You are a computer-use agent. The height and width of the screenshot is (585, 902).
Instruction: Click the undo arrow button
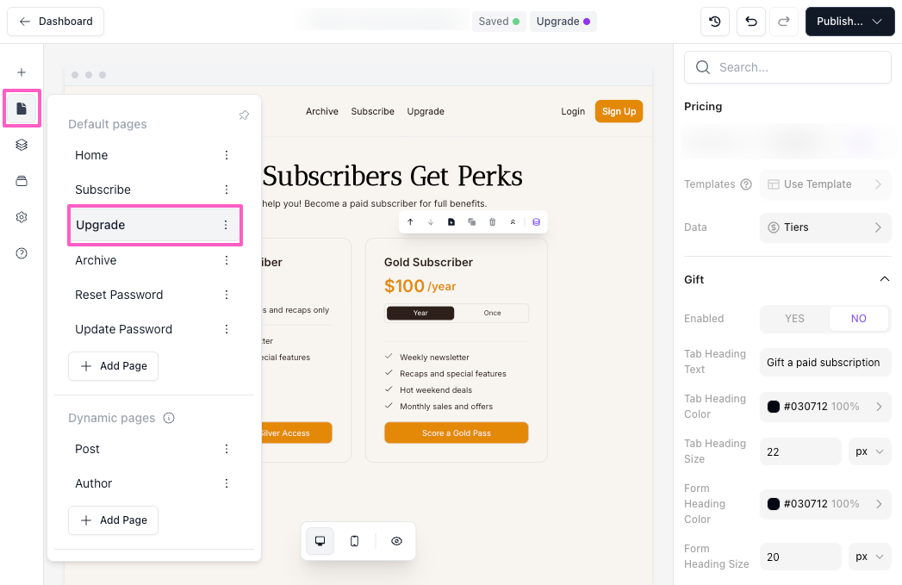tap(751, 22)
